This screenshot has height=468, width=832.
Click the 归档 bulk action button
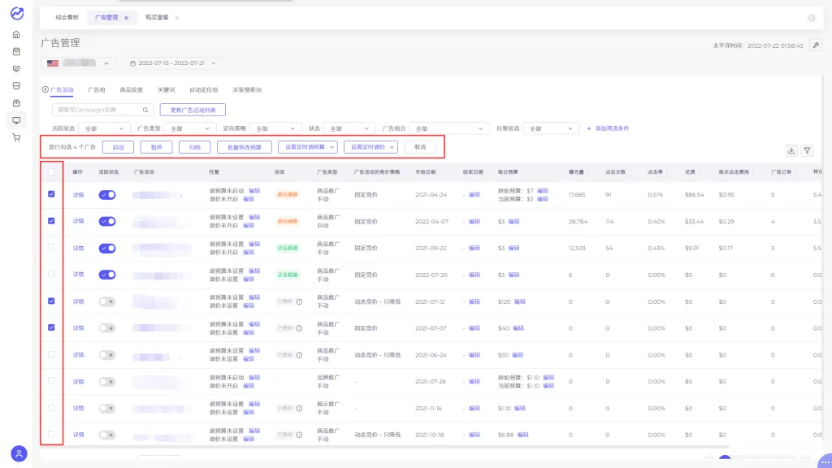195,147
